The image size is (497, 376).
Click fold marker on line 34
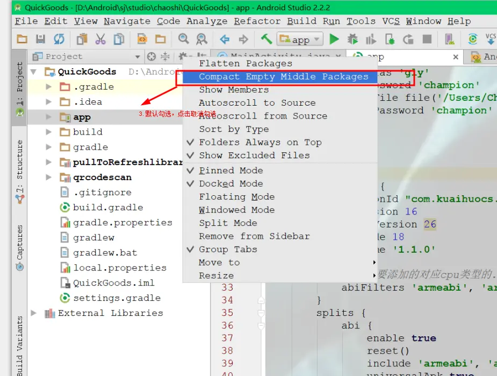pos(261,300)
